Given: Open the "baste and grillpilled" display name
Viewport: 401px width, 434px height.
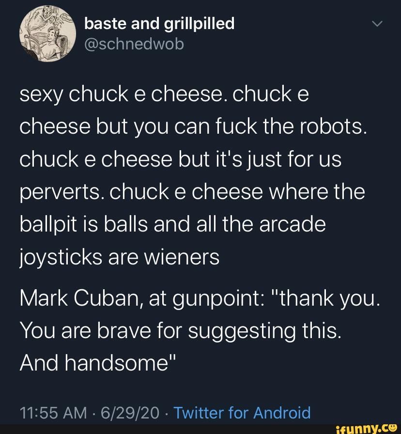Looking at the screenshot, I should (159, 23).
